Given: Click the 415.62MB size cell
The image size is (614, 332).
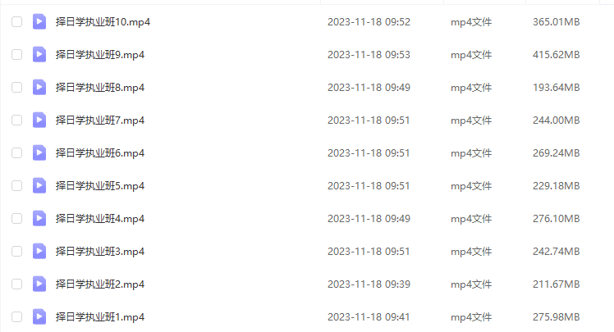Looking at the screenshot, I should pos(556,55).
